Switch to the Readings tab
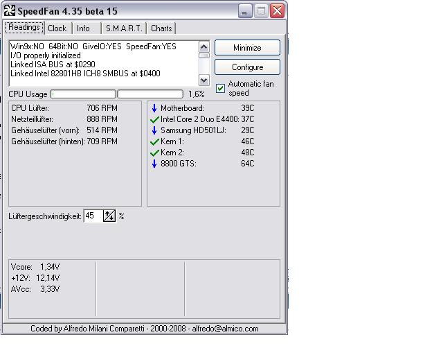Screen dimensions: 443x355 click(24, 28)
